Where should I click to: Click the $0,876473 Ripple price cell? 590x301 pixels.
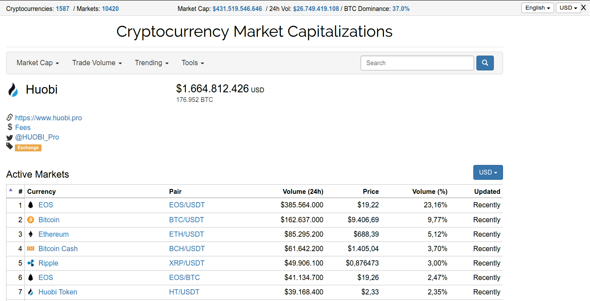pyautogui.click(x=362, y=263)
